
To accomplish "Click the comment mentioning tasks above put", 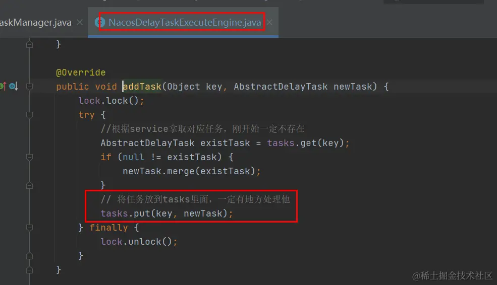I will pyautogui.click(x=195, y=199).
